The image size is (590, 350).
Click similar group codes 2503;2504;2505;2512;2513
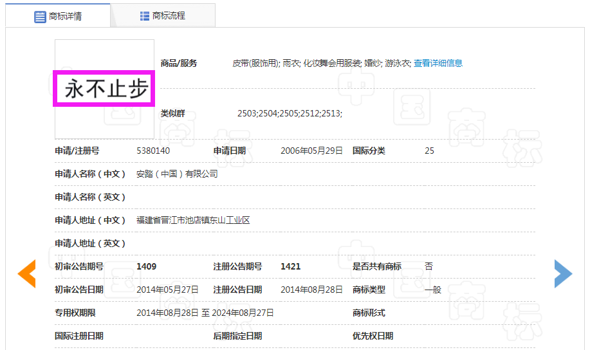[290, 113]
